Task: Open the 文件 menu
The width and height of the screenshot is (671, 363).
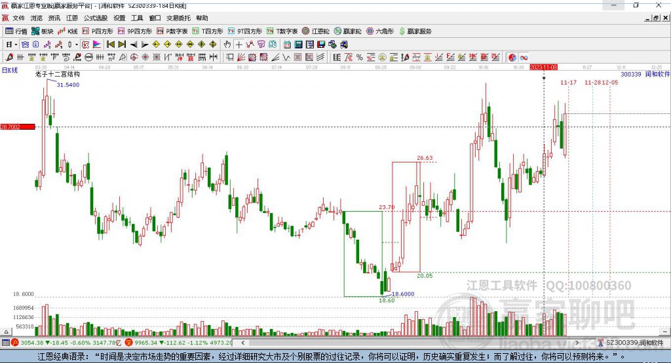Action: 18,18
